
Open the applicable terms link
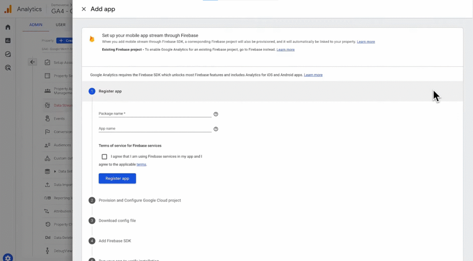(x=141, y=164)
